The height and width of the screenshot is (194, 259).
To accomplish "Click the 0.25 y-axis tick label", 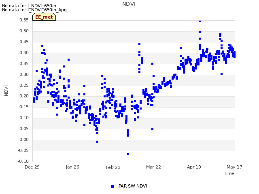I will pyautogui.click(x=24, y=85).
